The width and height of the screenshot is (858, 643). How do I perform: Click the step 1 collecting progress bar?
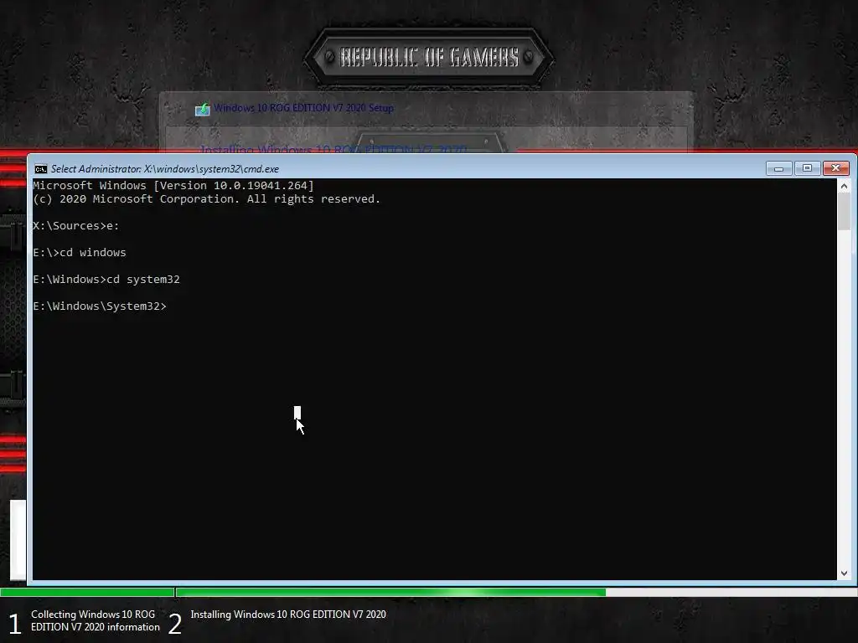(x=87, y=592)
